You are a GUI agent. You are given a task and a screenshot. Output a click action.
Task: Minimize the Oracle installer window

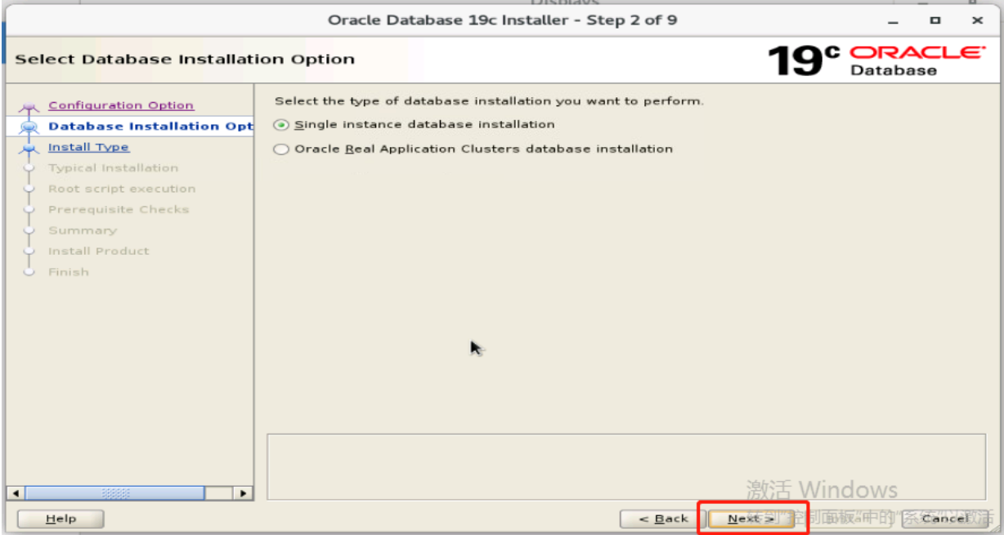coord(893,20)
